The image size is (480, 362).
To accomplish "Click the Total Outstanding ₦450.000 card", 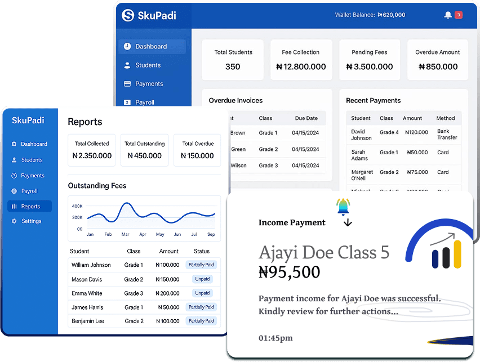I will pos(144,150).
